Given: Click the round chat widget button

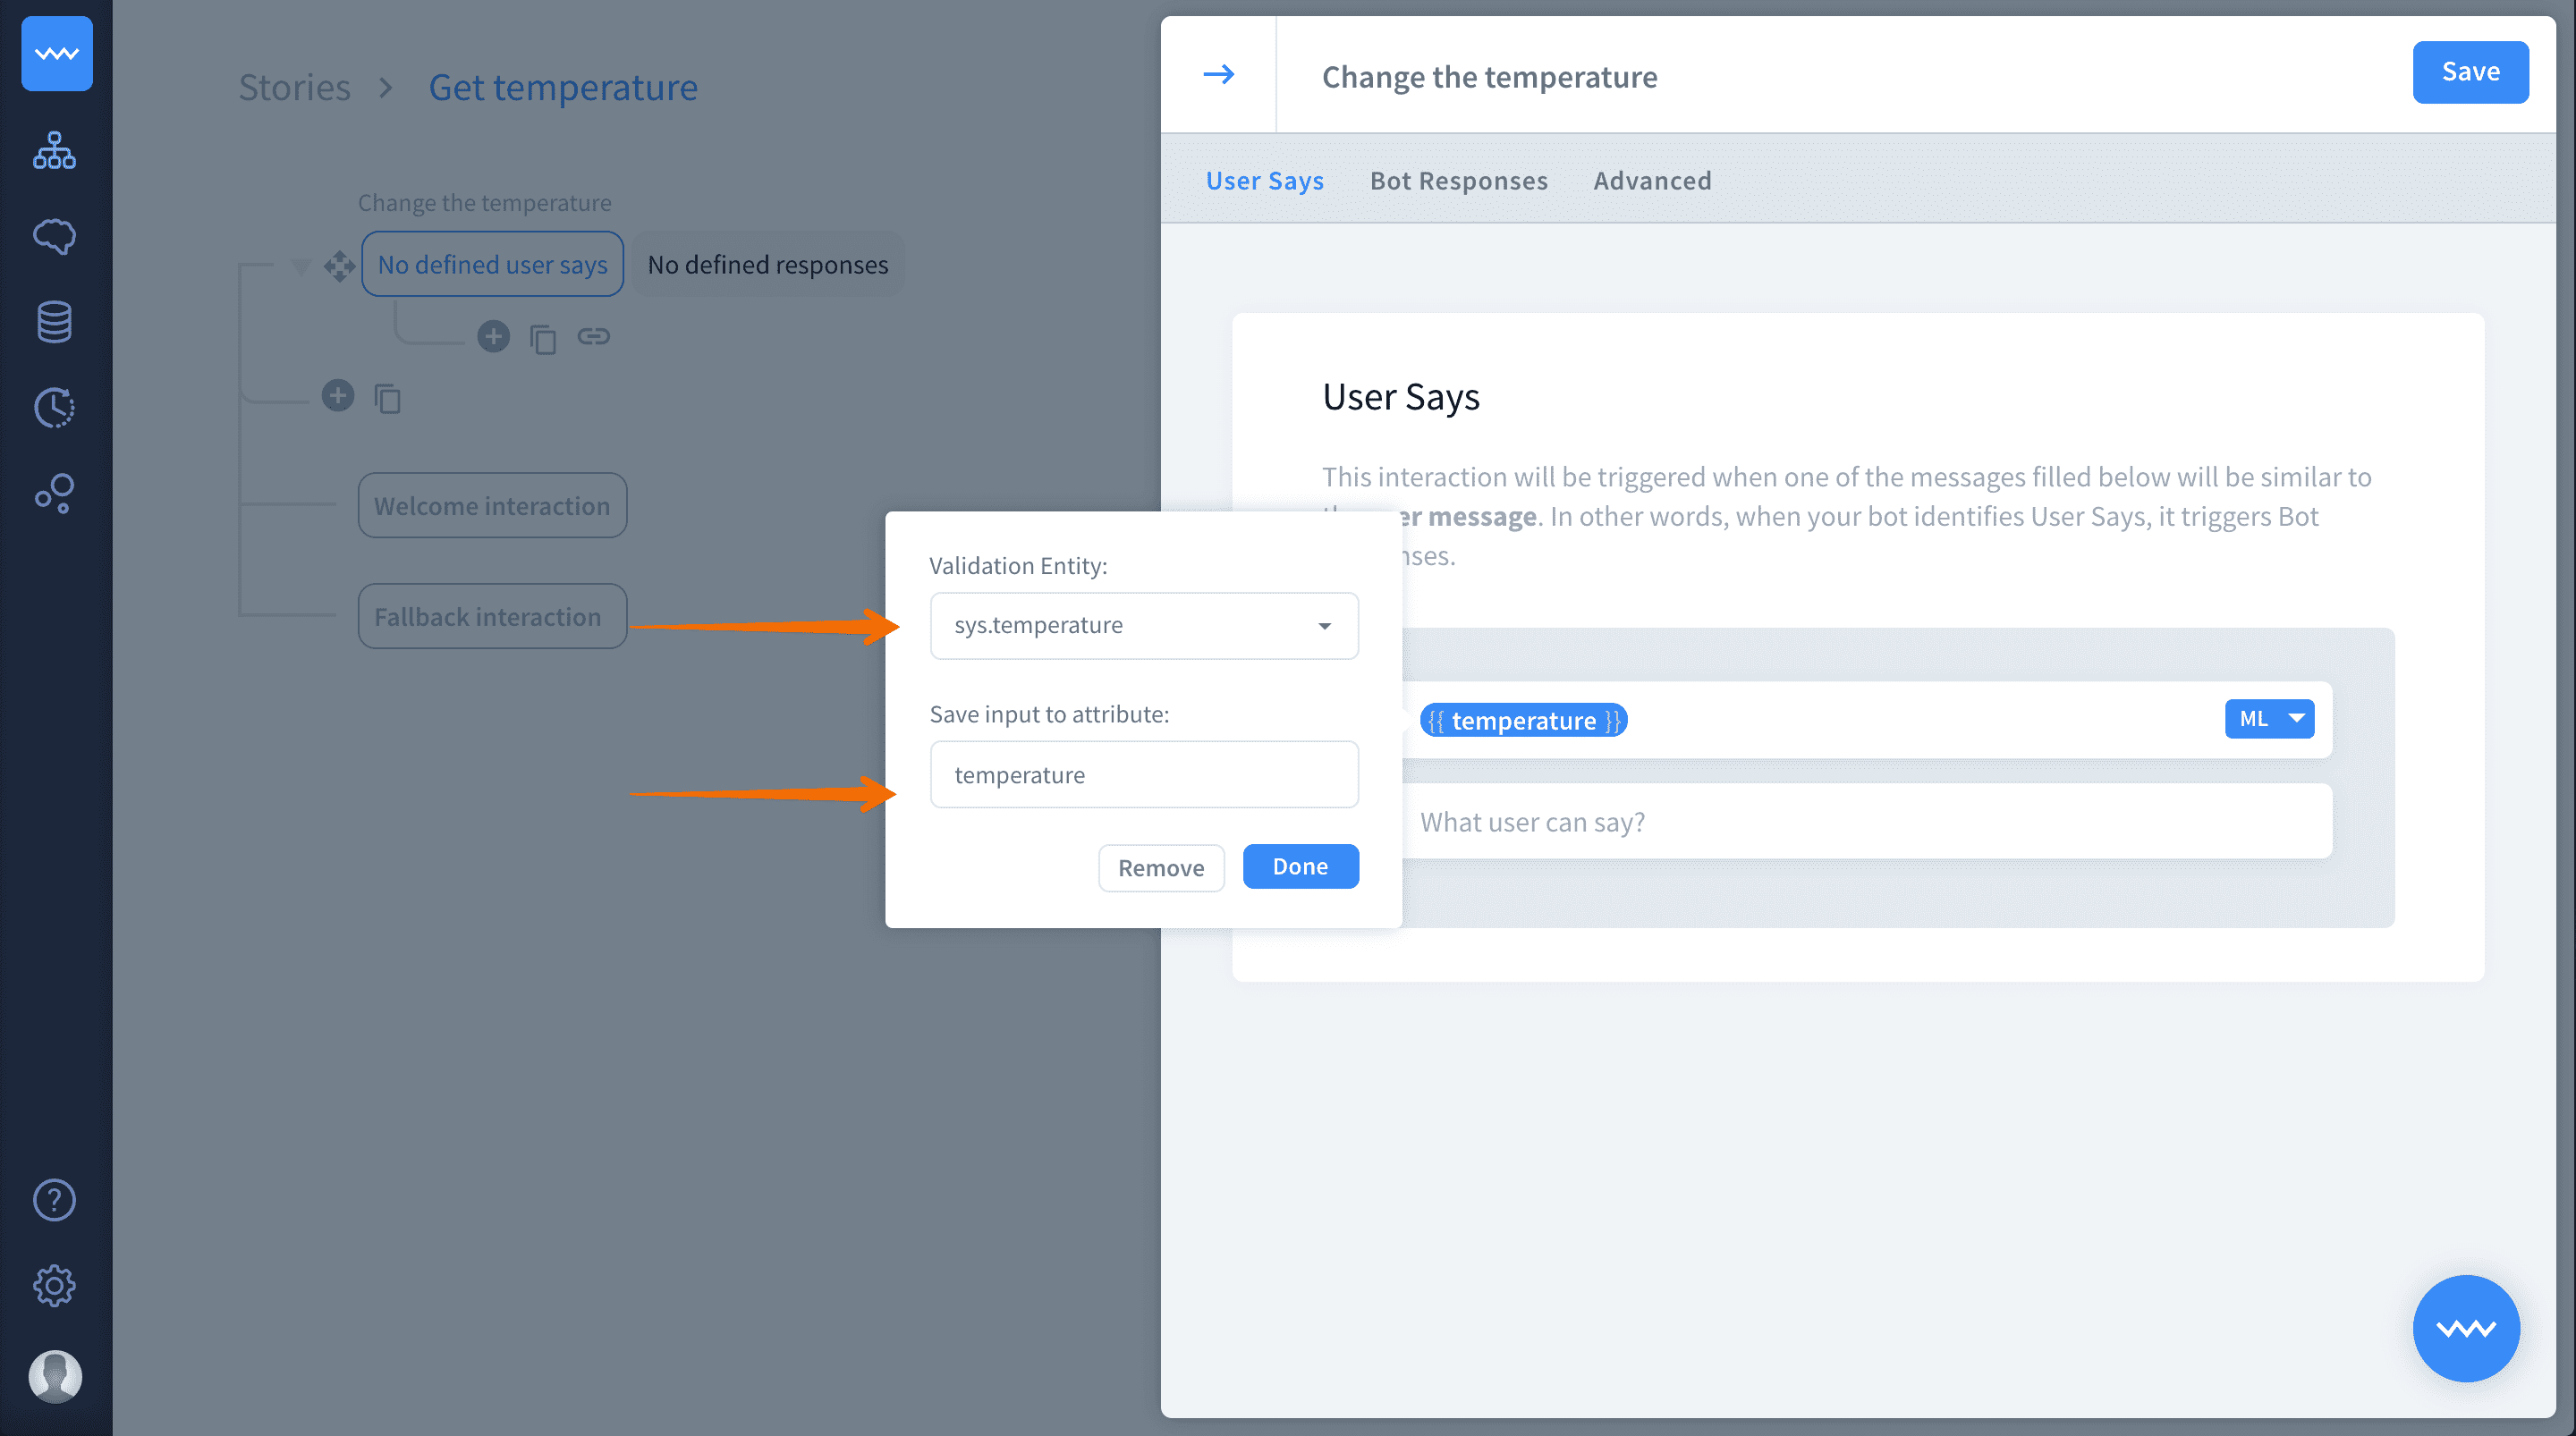Looking at the screenshot, I should pyautogui.click(x=2465, y=1328).
